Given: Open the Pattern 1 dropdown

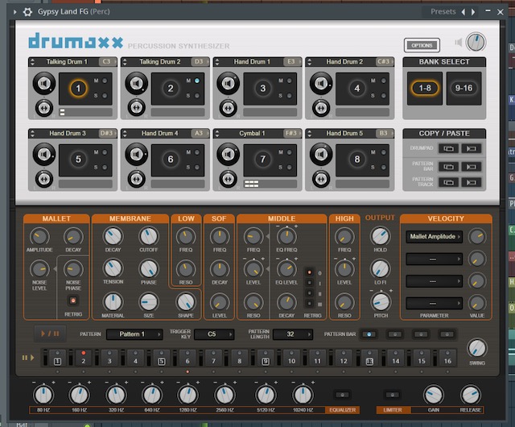Looking at the screenshot, I should (134, 334).
